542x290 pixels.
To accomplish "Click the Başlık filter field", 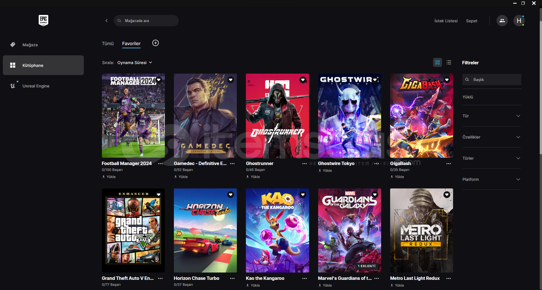I will 492,80.
